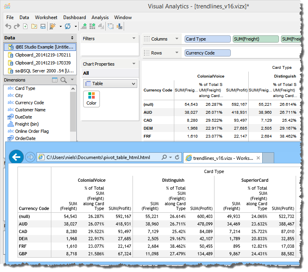
Task: Open the Columns shelf dropdown arrow
Action: pyautogui.click(x=176, y=39)
